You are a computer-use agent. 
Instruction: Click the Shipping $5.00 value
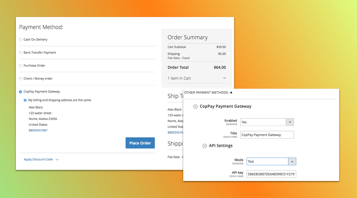point(222,53)
